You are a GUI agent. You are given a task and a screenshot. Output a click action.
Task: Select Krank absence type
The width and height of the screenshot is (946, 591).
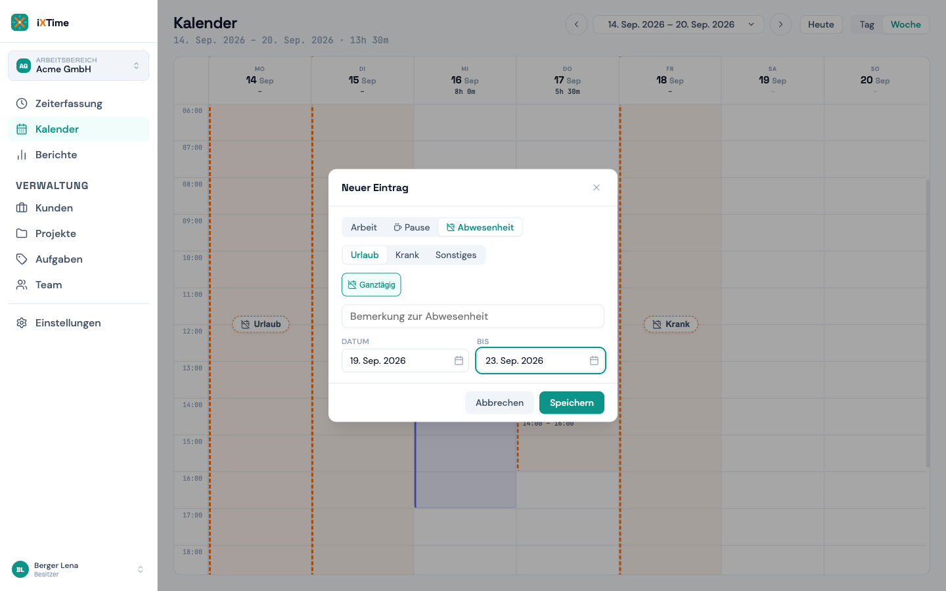pyautogui.click(x=407, y=255)
